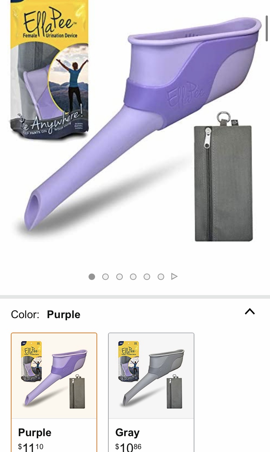Tap the Gray option label
Viewport: 270px width, 452px height.
click(127, 432)
